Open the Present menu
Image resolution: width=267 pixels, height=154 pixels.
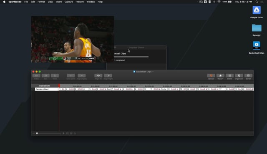point(80,2)
